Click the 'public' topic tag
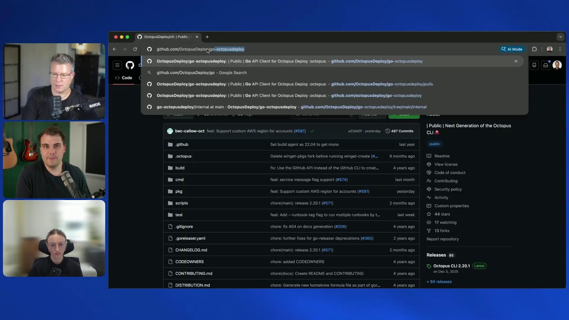This screenshot has height=320, width=569. [x=435, y=144]
